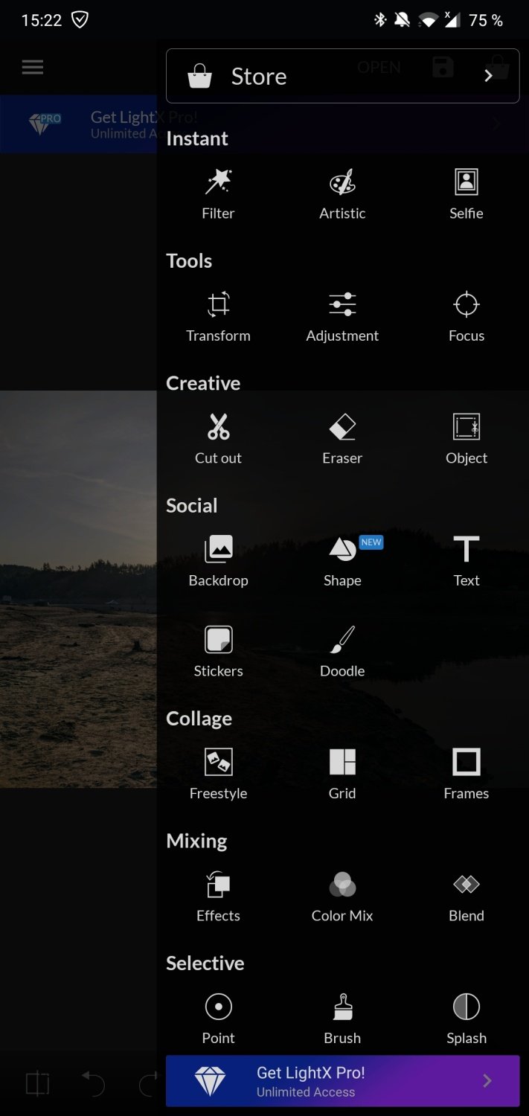Tap the top Get LightX Pro banner
This screenshot has height=1116, width=529.
coord(78,124)
